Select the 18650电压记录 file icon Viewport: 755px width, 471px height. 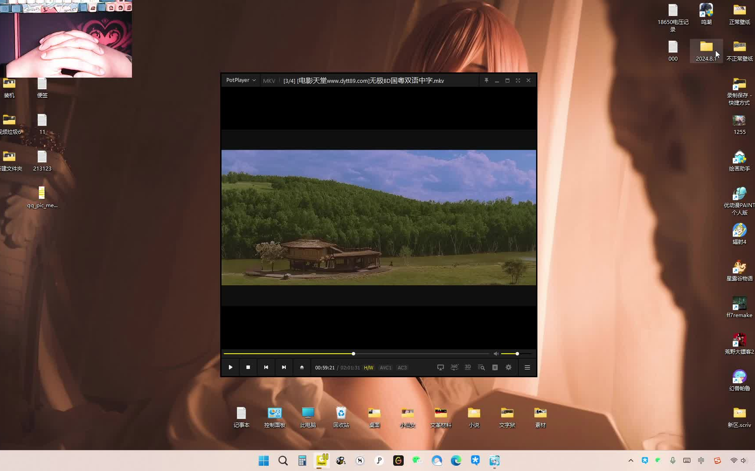(673, 18)
